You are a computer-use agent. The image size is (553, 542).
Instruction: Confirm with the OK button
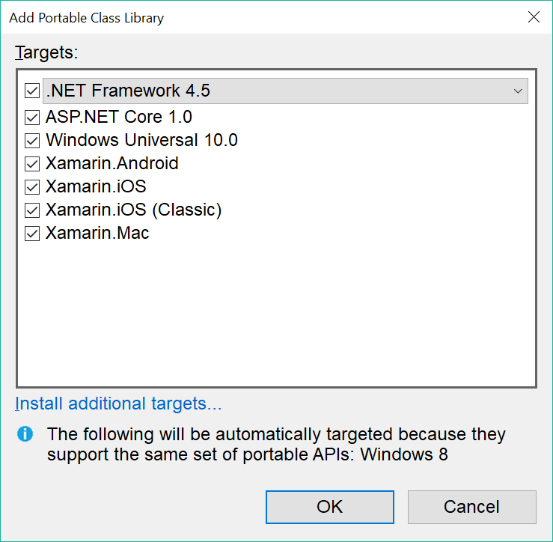330,507
